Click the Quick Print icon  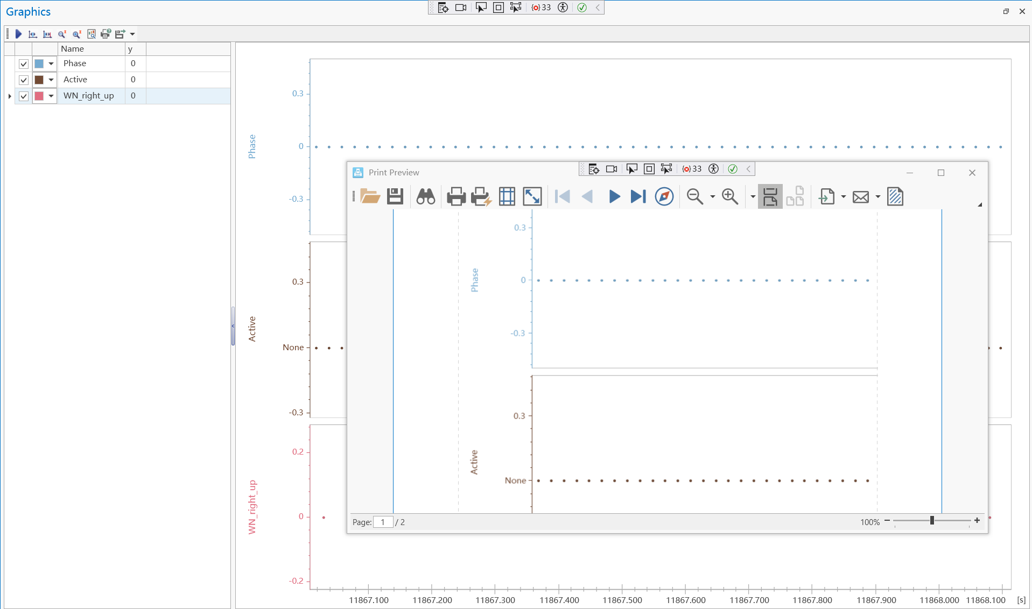[481, 196]
